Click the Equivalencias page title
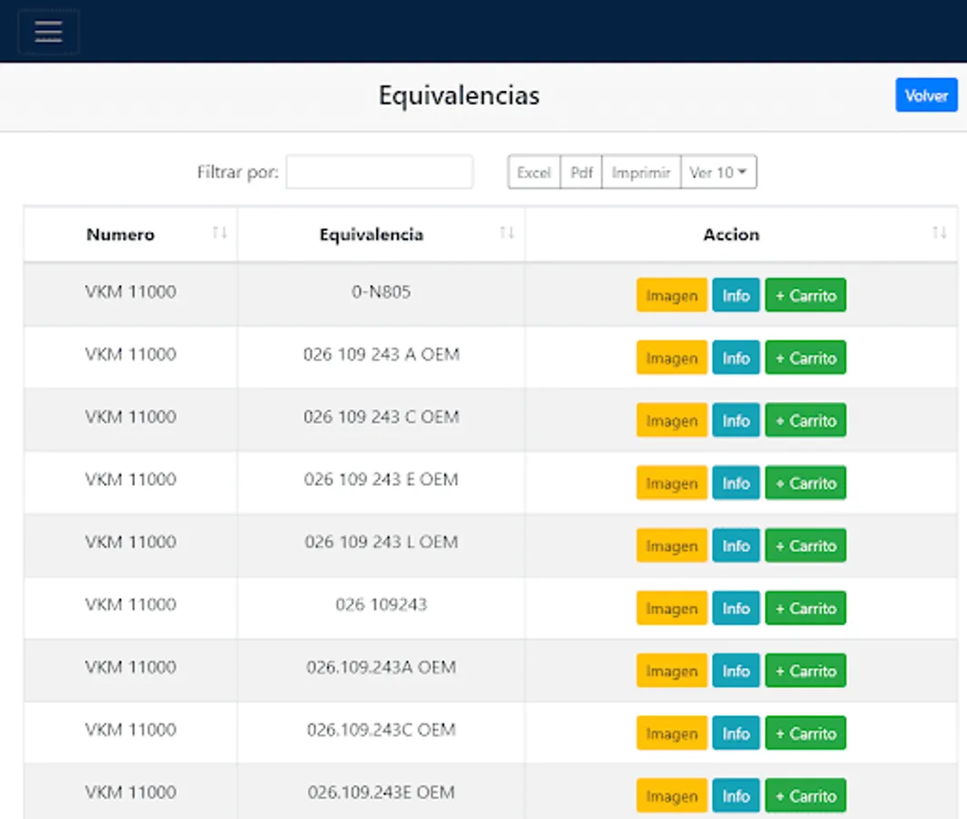The height and width of the screenshot is (819, 967). [459, 96]
